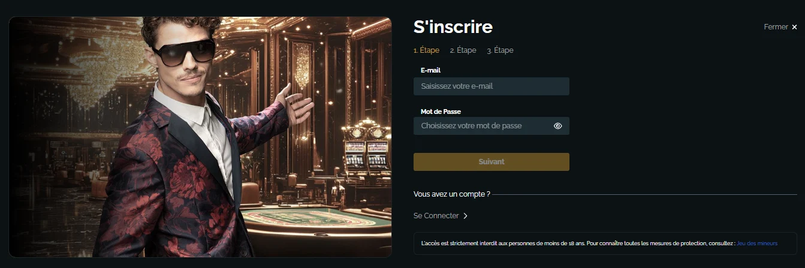This screenshot has width=805, height=268.
Task: Click the Suivant button
Action: click(x=492, y=162)
